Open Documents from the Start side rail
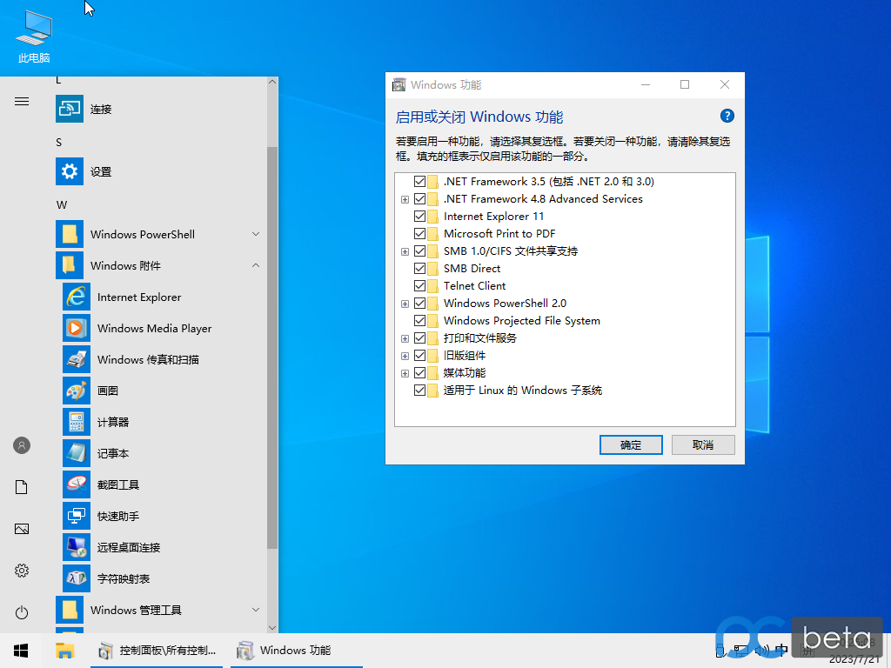The image size is (891, 668). (x=22, y=487)
